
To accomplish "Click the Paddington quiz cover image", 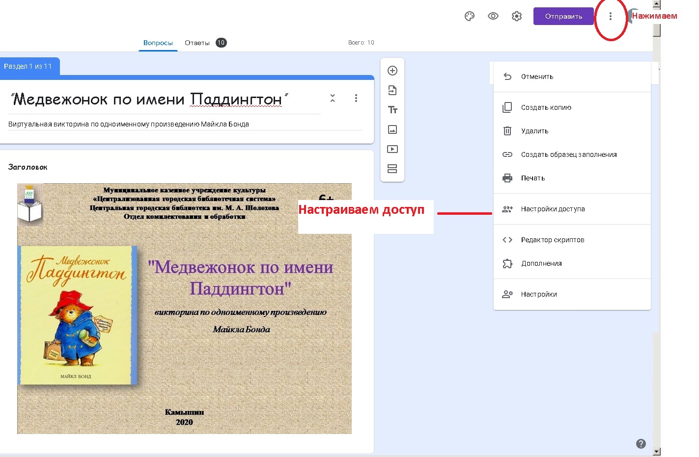I will [x=184, y=308].
